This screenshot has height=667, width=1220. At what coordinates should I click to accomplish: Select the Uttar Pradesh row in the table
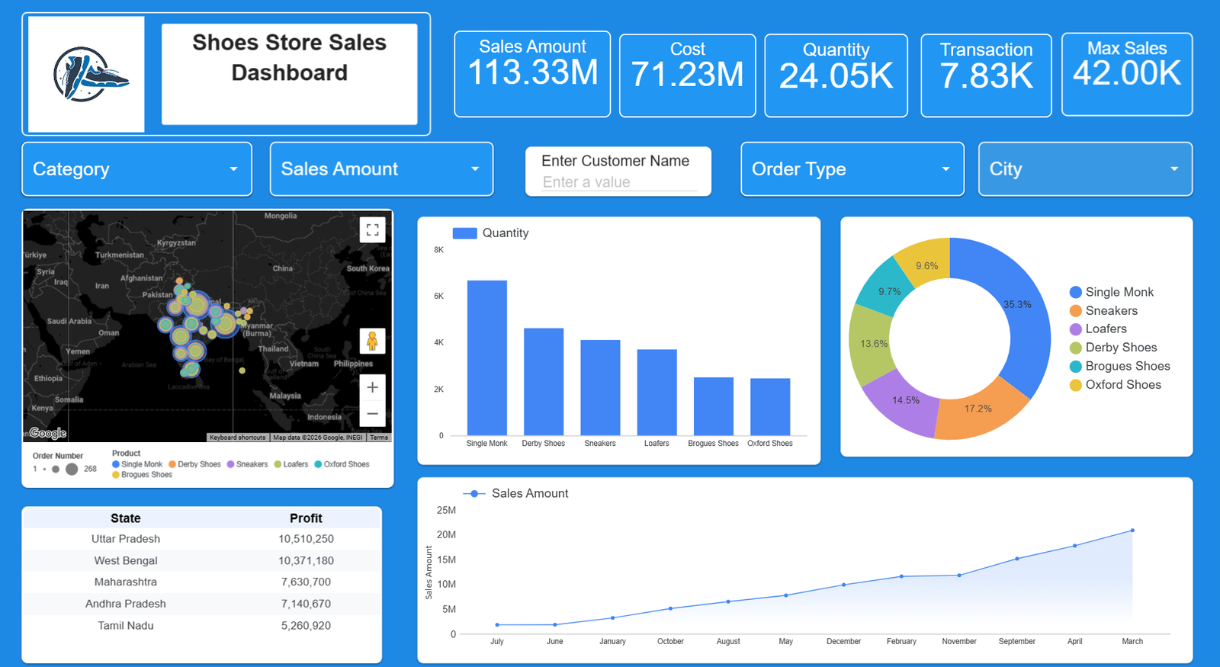pyautogui.click(x=202, y=539)
